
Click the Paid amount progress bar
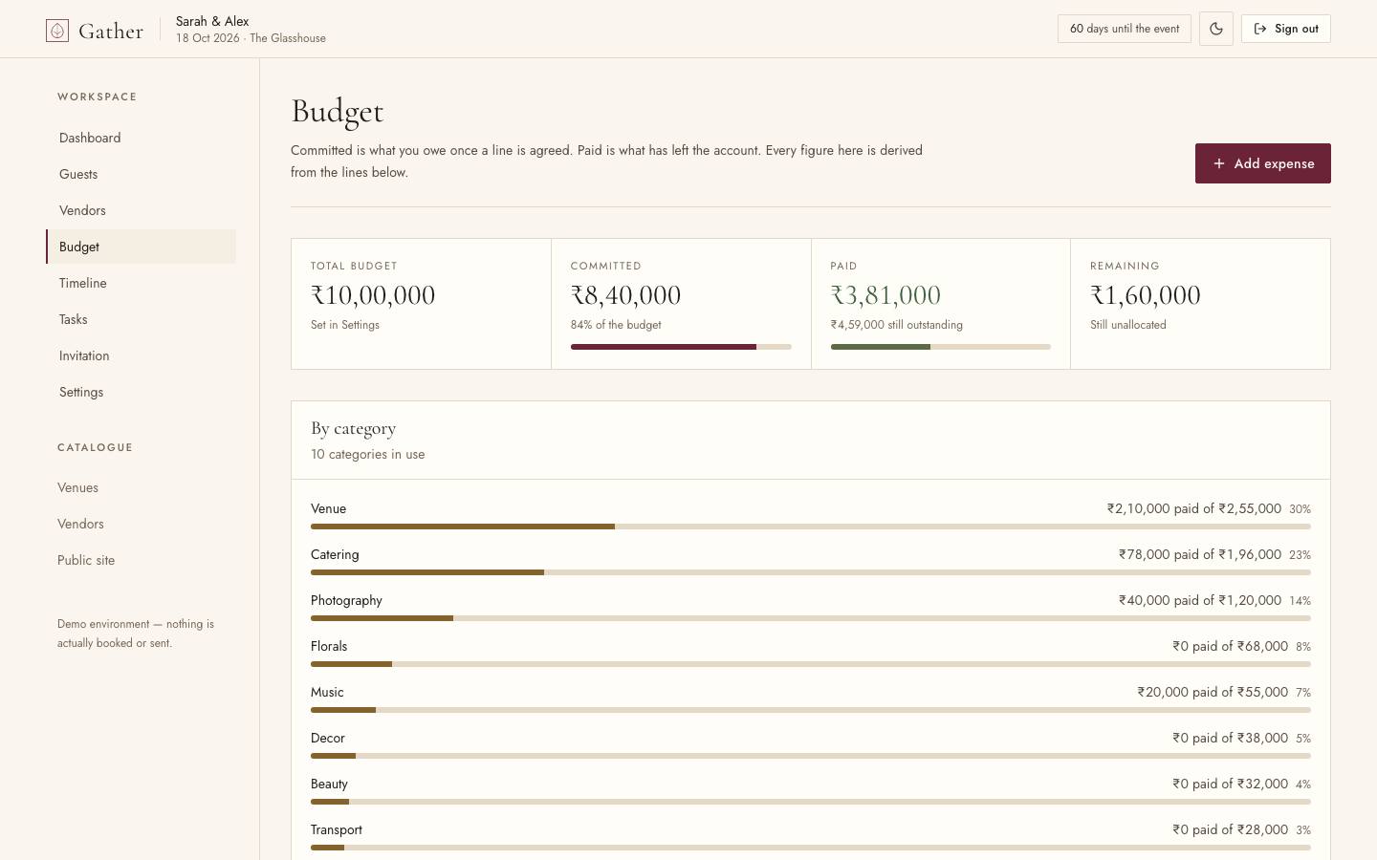tap(941, 347)
